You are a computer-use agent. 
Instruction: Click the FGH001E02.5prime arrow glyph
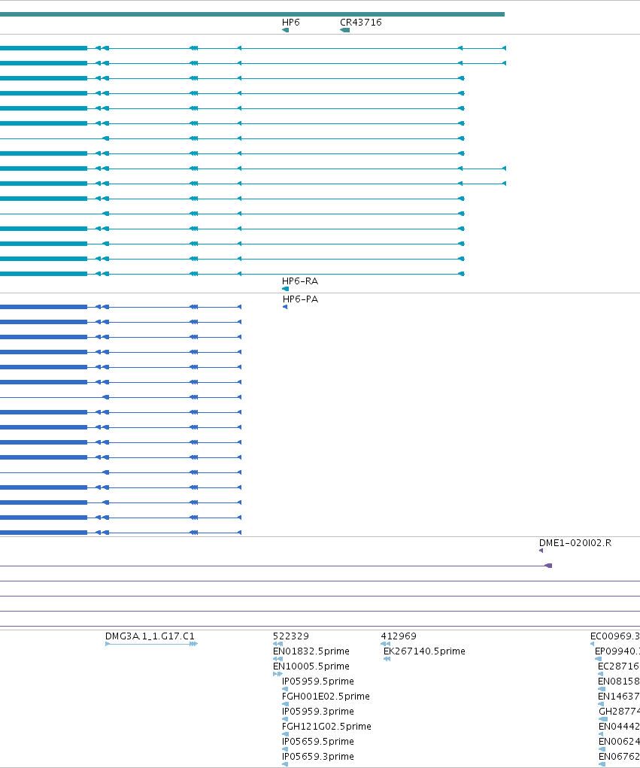[x=285, y=704]
